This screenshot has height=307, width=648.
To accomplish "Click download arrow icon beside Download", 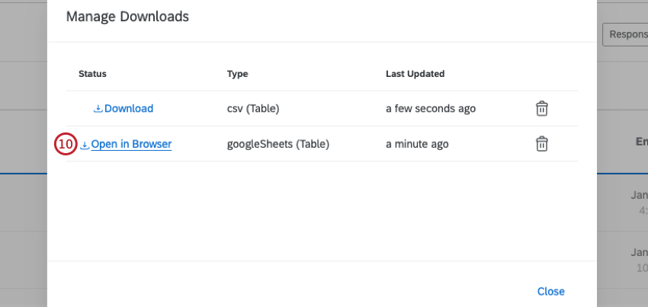I will 98,108.
